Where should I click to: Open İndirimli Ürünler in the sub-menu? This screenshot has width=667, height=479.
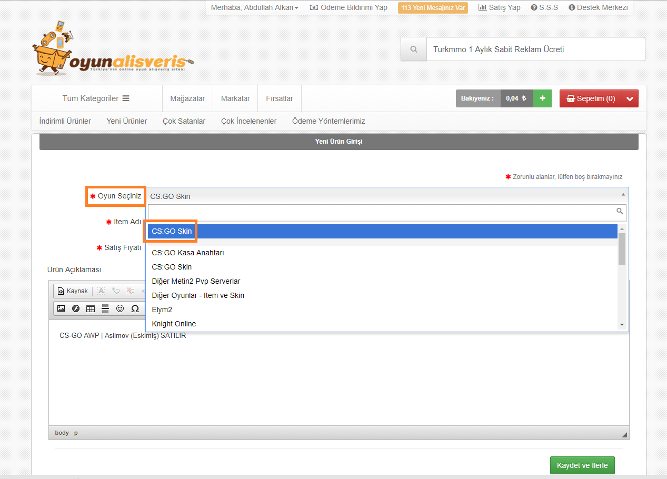65,121
